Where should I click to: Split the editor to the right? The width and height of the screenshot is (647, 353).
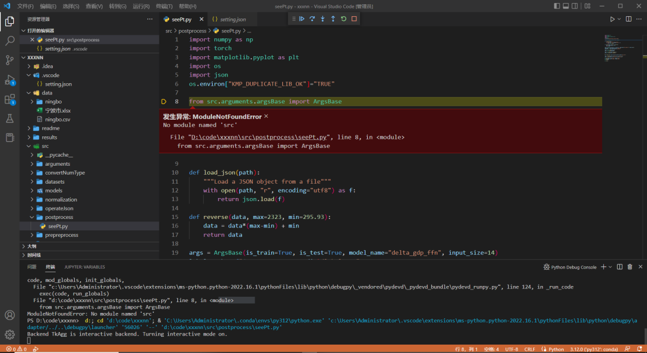coord(629,19)
